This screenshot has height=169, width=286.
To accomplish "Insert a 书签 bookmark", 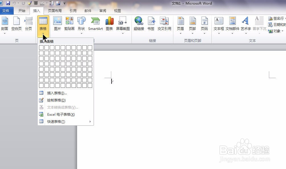I will [x=151, y=23].
